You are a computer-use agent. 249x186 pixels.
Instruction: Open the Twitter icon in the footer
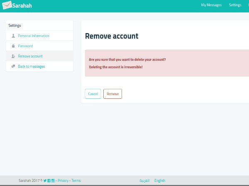click(x=45, y=181)
